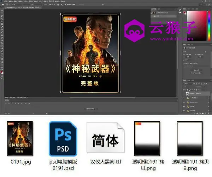Screen dimensions: 212x177
Task: Select the Eraser tool
Action: pos(2,40)
